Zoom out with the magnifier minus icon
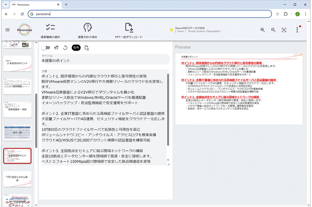This screenshot has width=312, height=207. pyautogui.click(x=273, y=30)
